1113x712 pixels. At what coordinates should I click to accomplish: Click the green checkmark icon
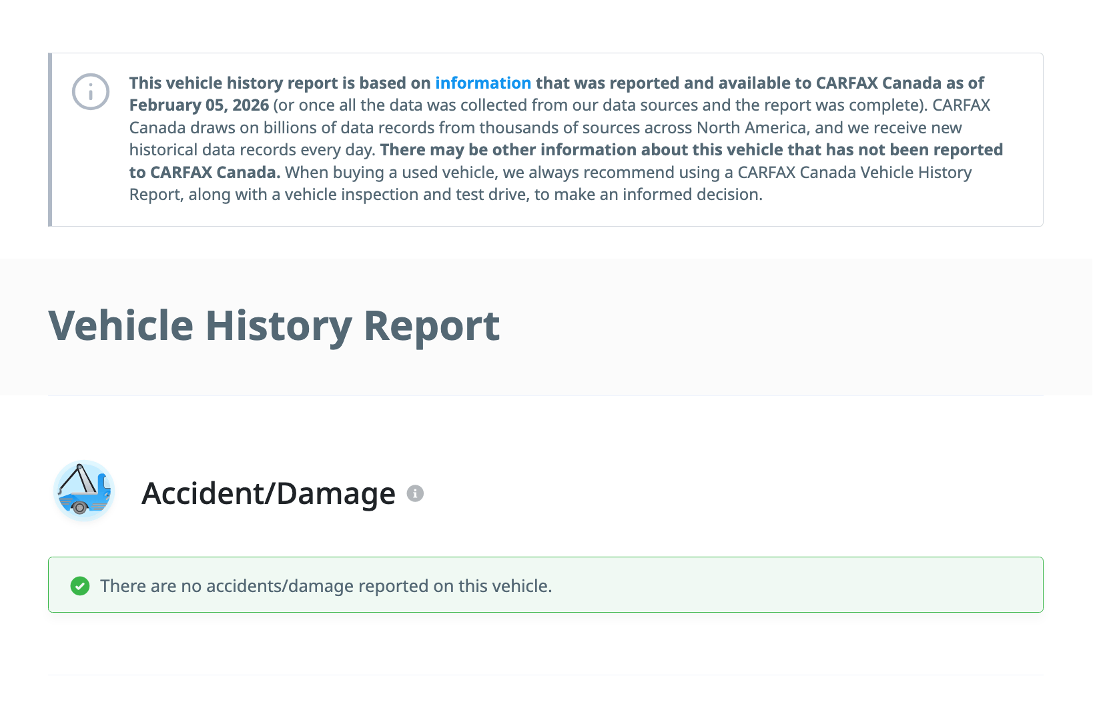80,586
